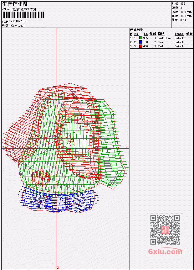Click Default brand in the Blue row
The height and width of the screenshot is (270, 194).
(179, 42)
